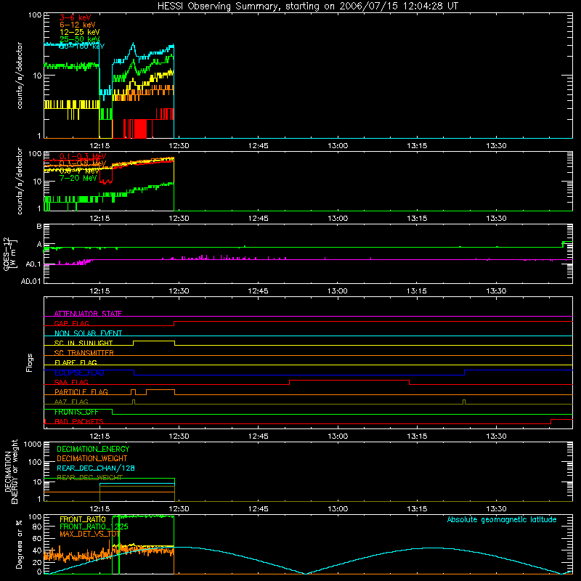This screenshot has height=581, width=581.
Task: Select the FRONTS_OFF flag label
Action: coord(76,412)
